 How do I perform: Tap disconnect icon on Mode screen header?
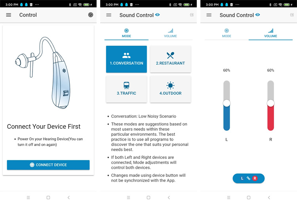pos(192,15)
